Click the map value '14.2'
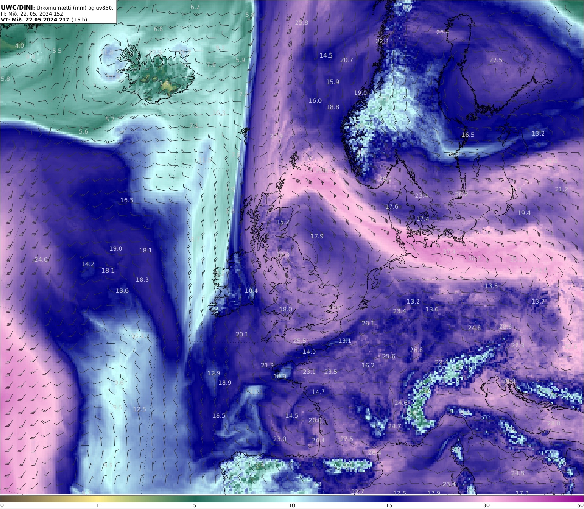The image size is (584, 509). coord(88,264)
